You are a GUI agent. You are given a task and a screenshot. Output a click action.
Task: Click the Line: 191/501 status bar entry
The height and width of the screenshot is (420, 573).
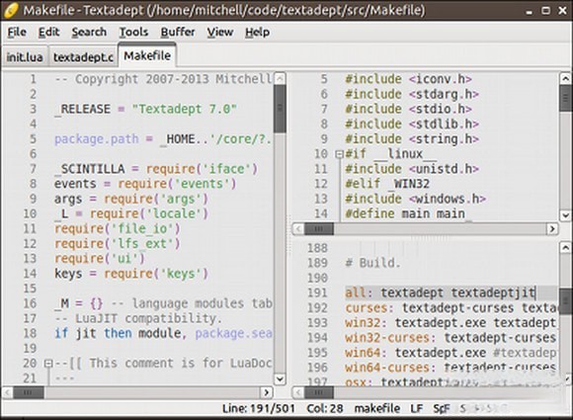click(259, 408)
